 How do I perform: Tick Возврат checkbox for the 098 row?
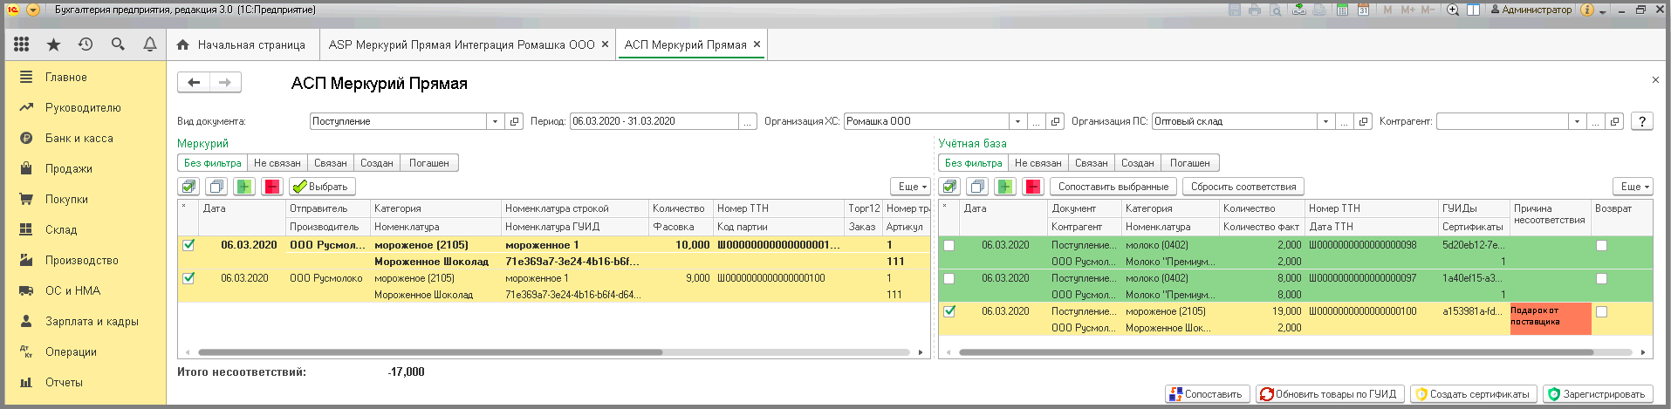click(1601, 245)
